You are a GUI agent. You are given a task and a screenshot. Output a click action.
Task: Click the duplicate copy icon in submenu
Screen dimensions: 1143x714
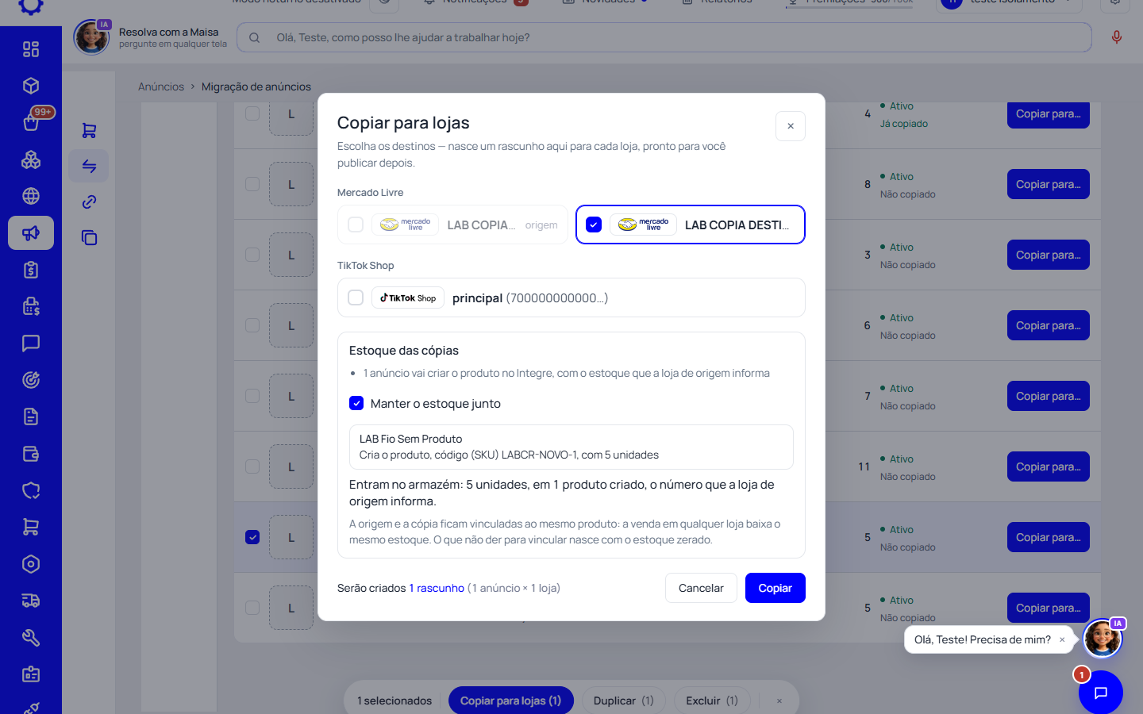(89, 237)
